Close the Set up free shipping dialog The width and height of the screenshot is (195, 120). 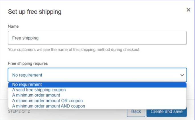[188, 10]
